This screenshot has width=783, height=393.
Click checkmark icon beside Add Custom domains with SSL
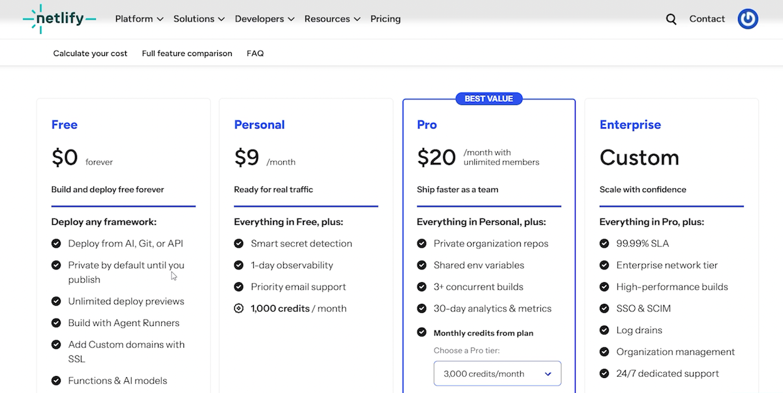tap(56, 345)
